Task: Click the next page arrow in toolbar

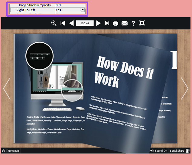Action: pyautogui.click(x=98, y=23)
